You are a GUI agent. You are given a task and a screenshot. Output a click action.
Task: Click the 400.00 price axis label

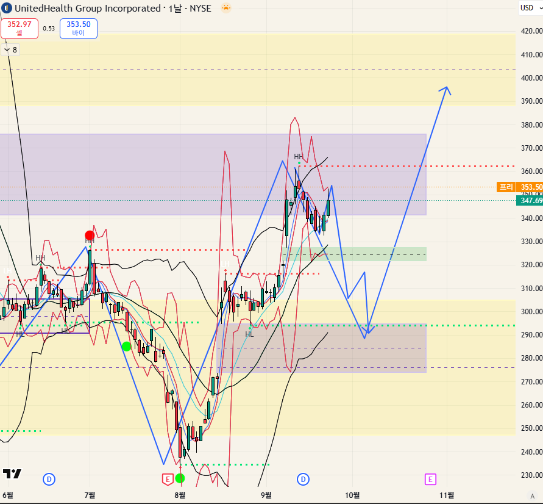(531, 77)
